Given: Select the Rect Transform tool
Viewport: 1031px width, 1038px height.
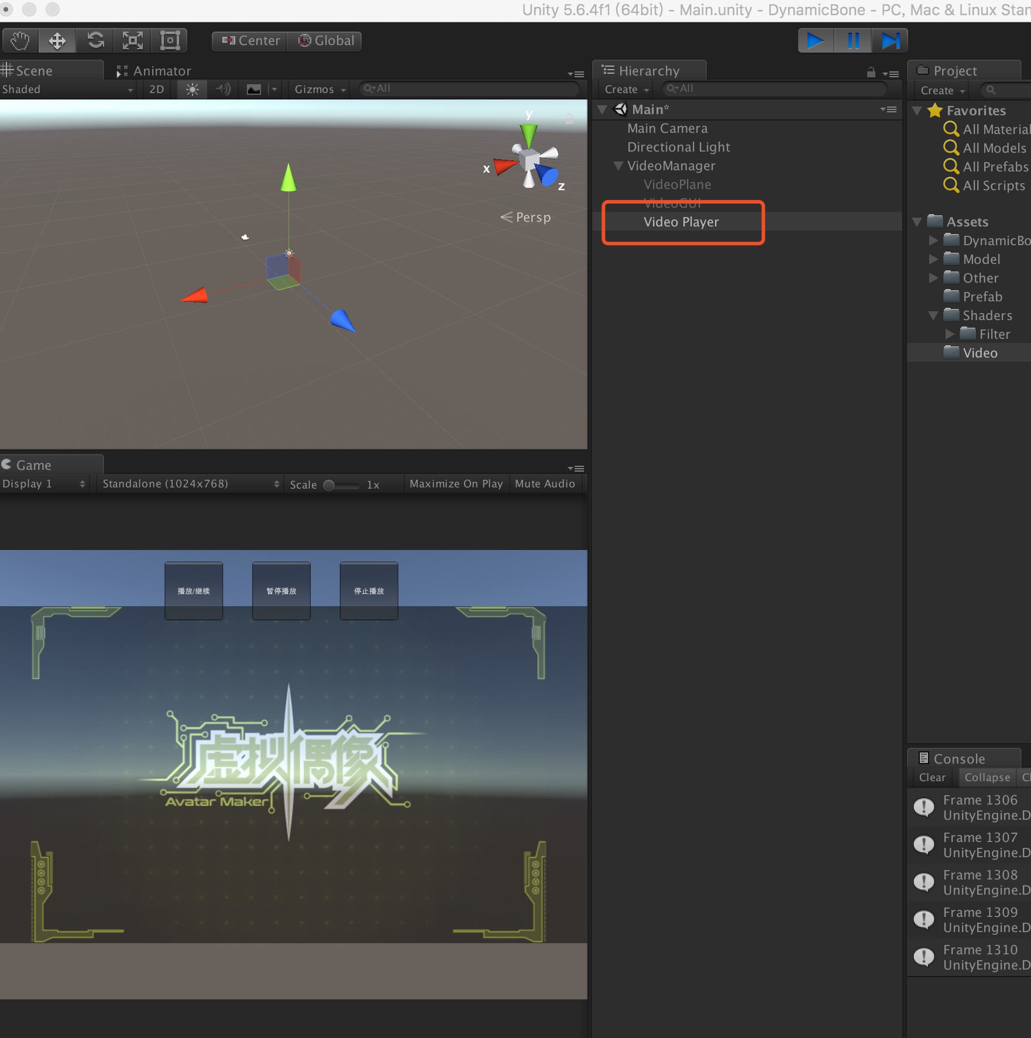Looking at the screenshot, I should click(169, 40).
